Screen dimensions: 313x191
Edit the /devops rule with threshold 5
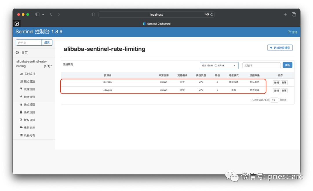click(276, 91)
